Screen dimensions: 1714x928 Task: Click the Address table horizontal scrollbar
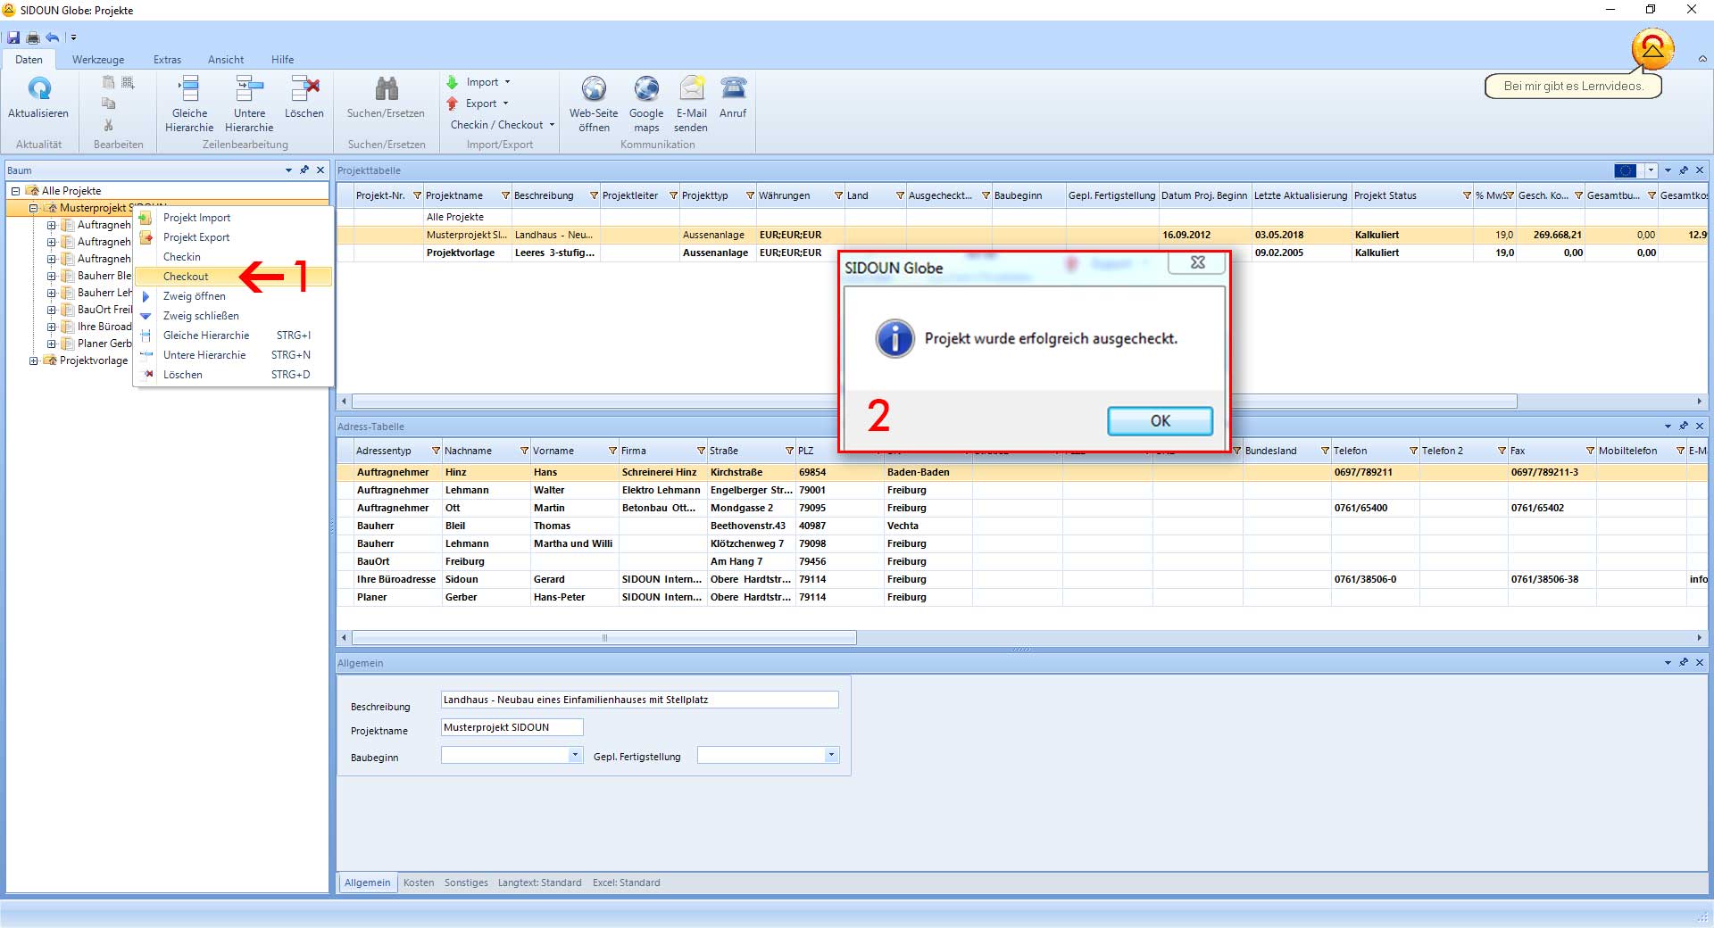[x=603, y=638]
